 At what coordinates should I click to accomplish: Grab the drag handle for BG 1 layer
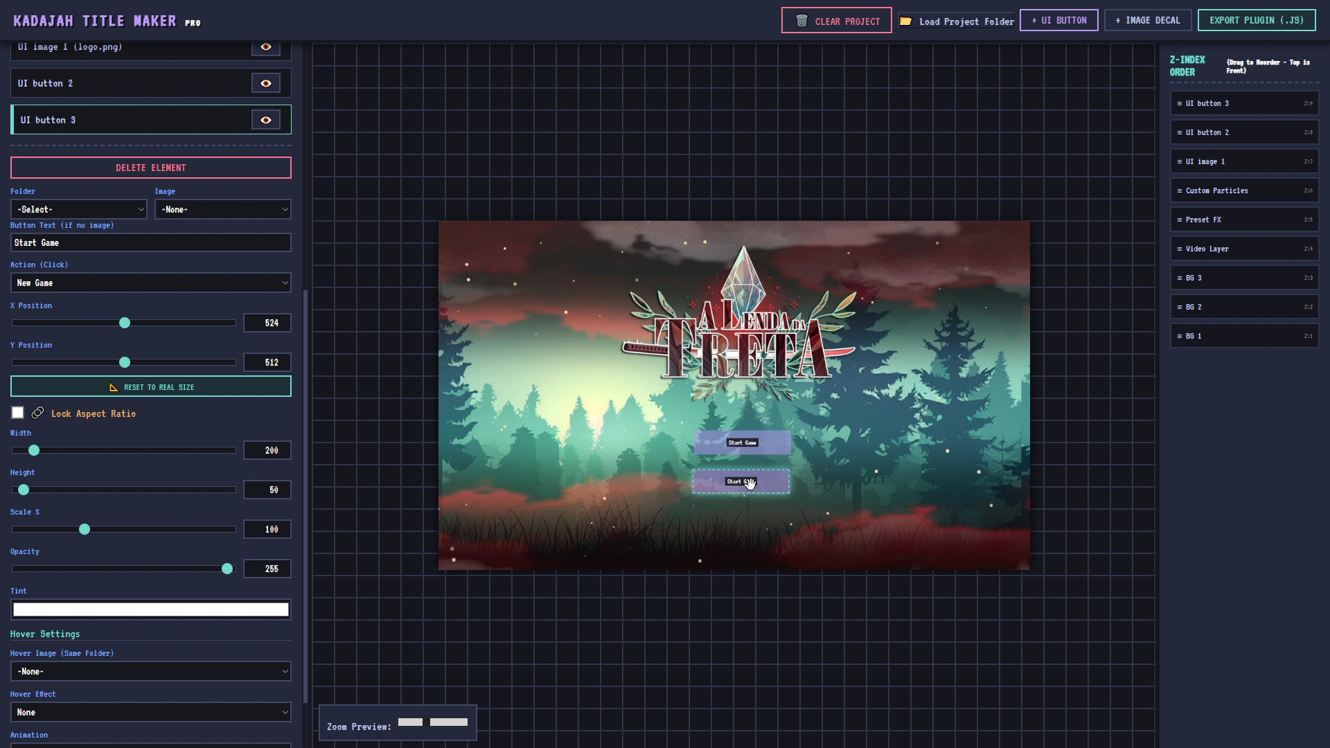click(1180, 336)
